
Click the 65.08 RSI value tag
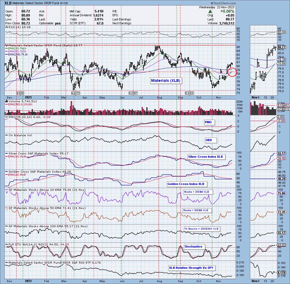pos(281,32)
